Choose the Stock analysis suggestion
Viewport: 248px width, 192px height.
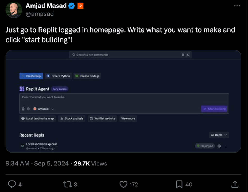[x=72, y=119]
